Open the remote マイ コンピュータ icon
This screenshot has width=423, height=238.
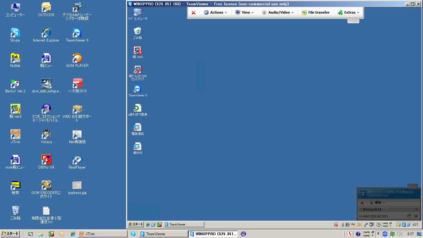(137, 14)
